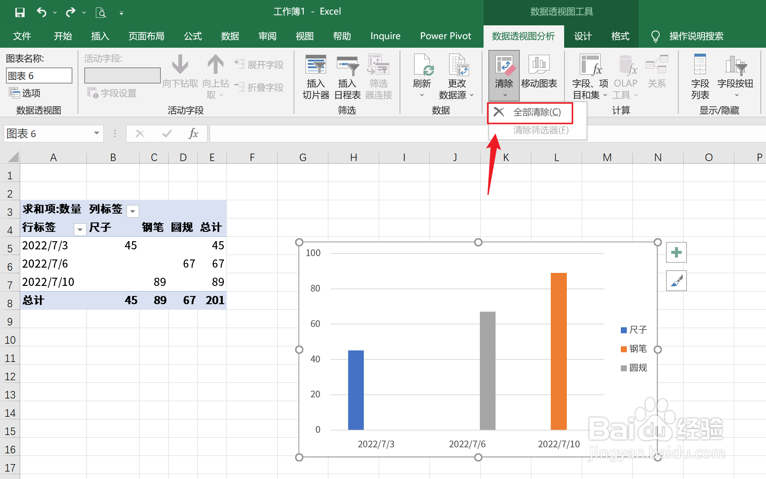Click the chart elements plus button
The width and height of the screenshot is (766, 479).
click(676, 252)
